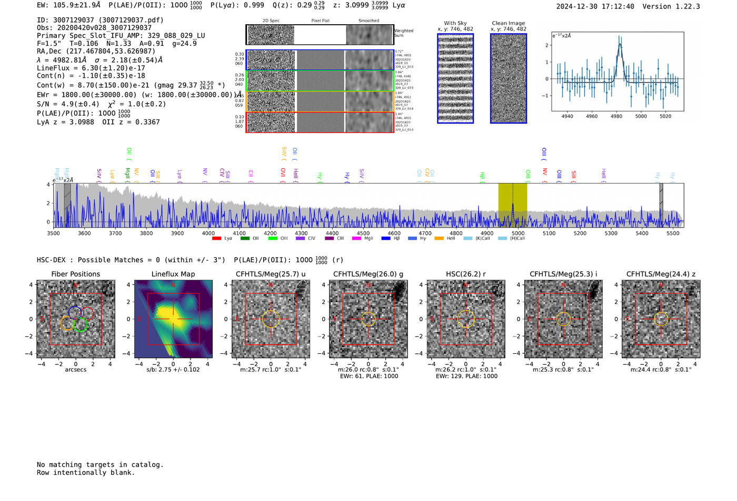The image size is (737, 501).
Task: Click the Gaussian emission line fit plot
Action: tap(618, 71)
